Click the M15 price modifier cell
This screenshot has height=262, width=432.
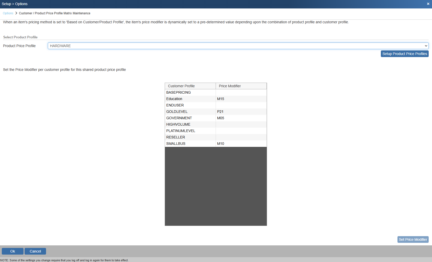220,99
